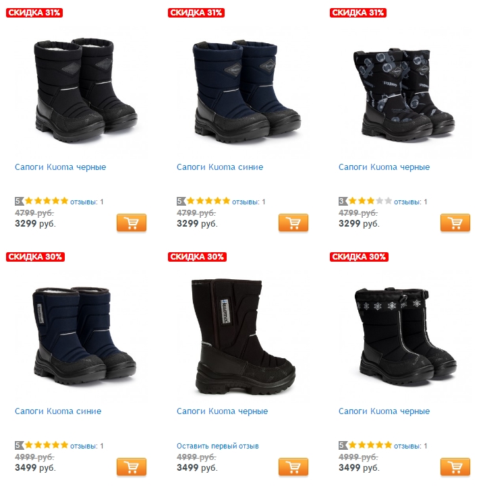The image size is (485, 493).
Task: Add patterned black Kuoma boots to cart
Action: (x=455, y=223)
